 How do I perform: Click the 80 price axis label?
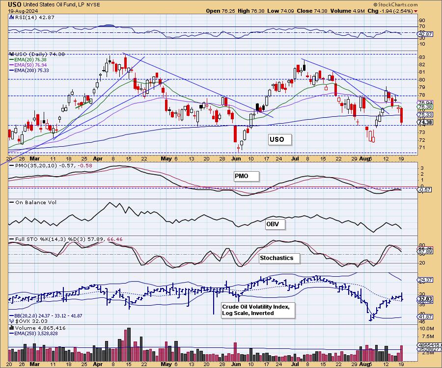[422, 79]
